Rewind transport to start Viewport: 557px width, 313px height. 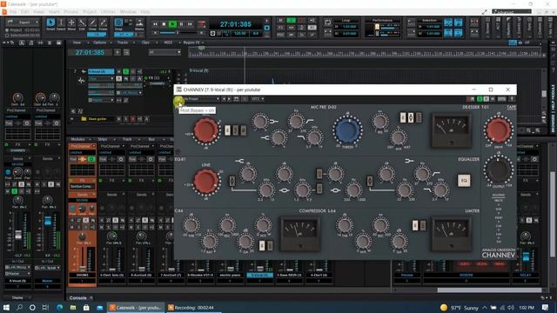pyautogui.click(x=155, y=24)
